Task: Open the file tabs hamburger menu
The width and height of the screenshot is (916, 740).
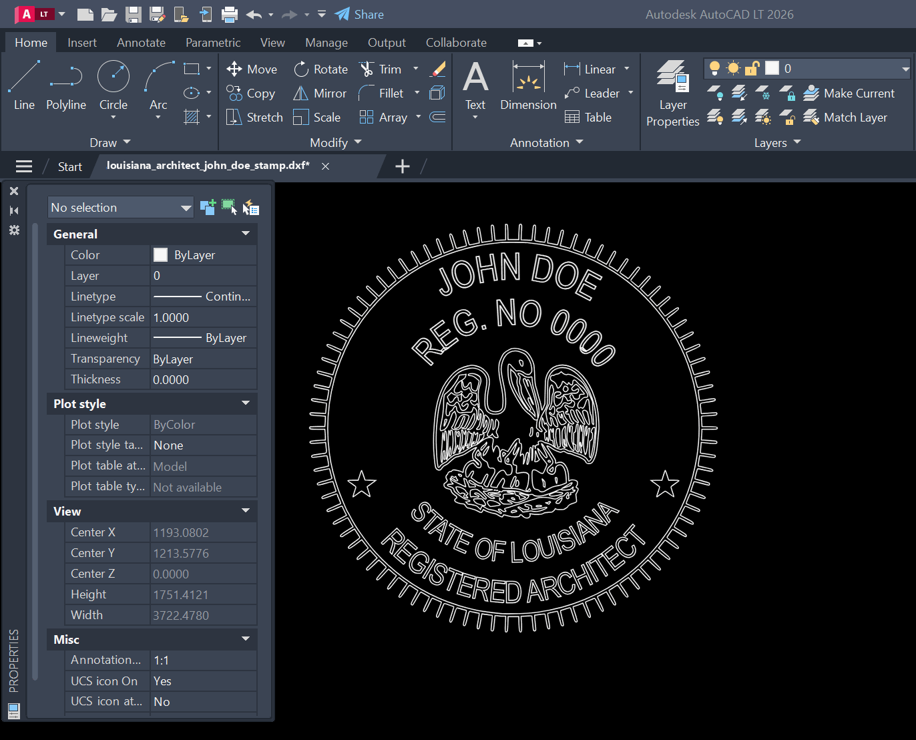Action: [24, 166]
